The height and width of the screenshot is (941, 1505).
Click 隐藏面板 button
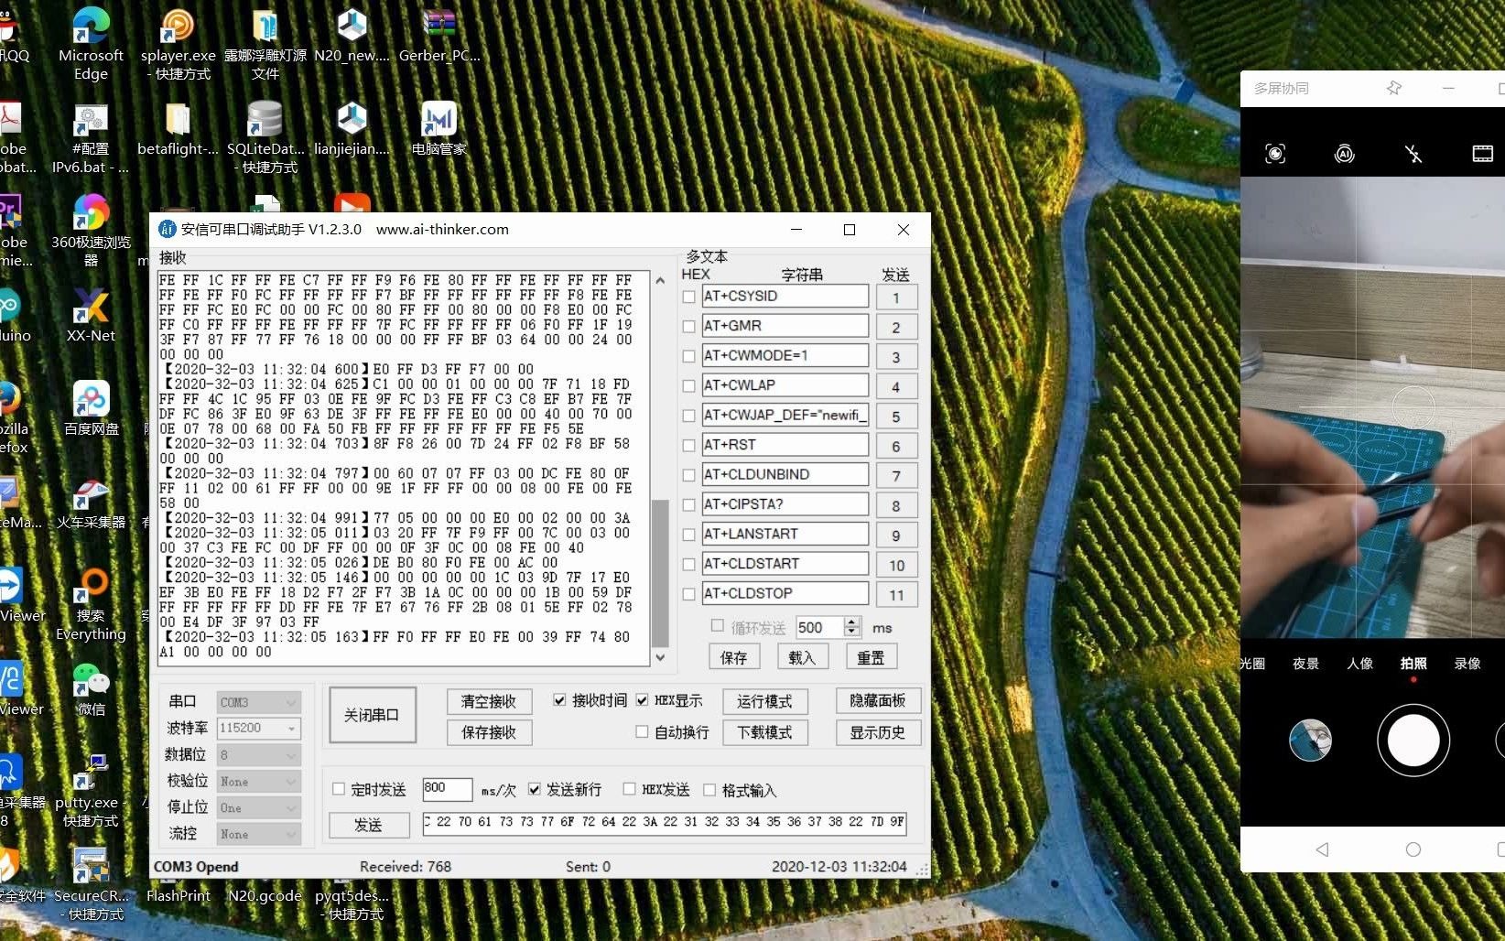pyautogui.click(x=878, y=700)
